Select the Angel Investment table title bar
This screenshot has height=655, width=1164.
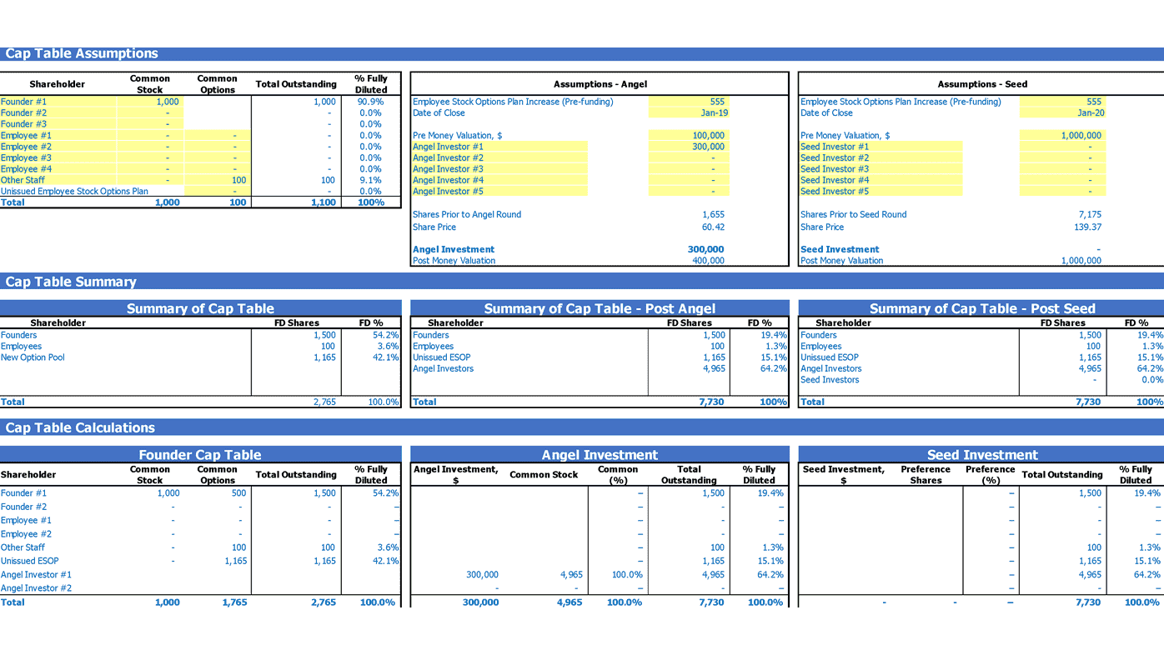click(600, 455)
